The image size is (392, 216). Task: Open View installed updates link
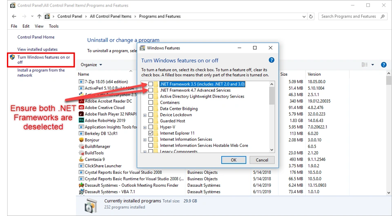(x=37, y=49)
